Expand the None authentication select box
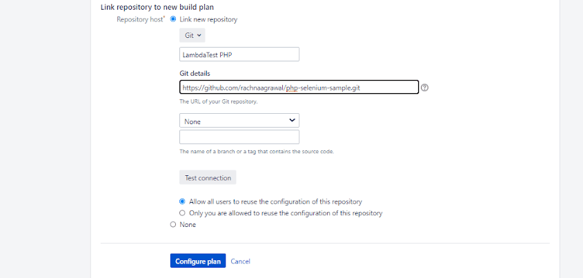This screenshot has height=278, width=583. click(x=239, y=121)
